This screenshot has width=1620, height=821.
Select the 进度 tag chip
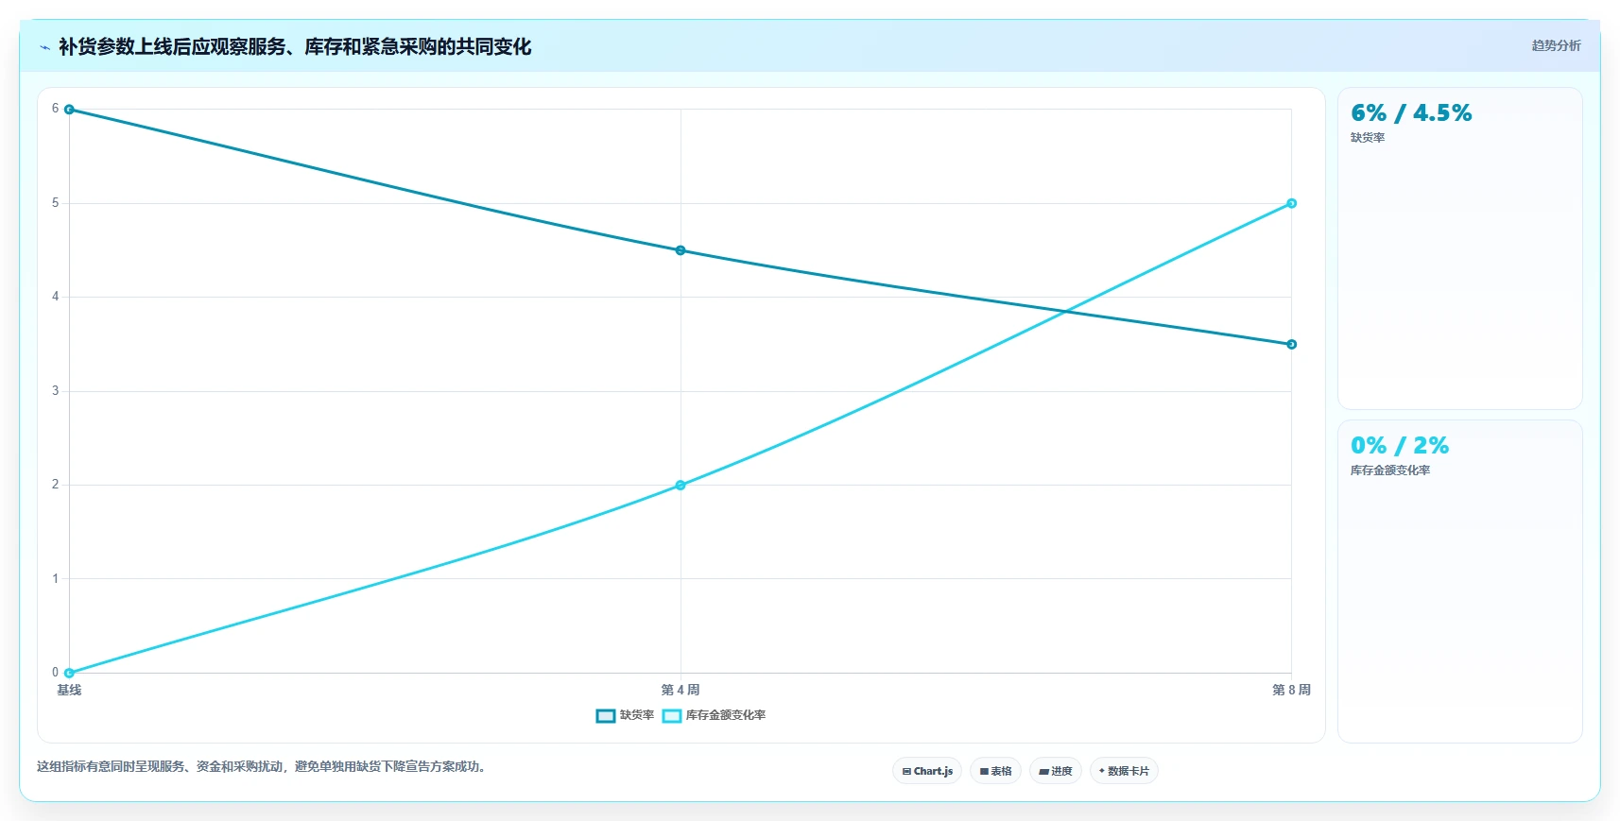(1056, 771)
